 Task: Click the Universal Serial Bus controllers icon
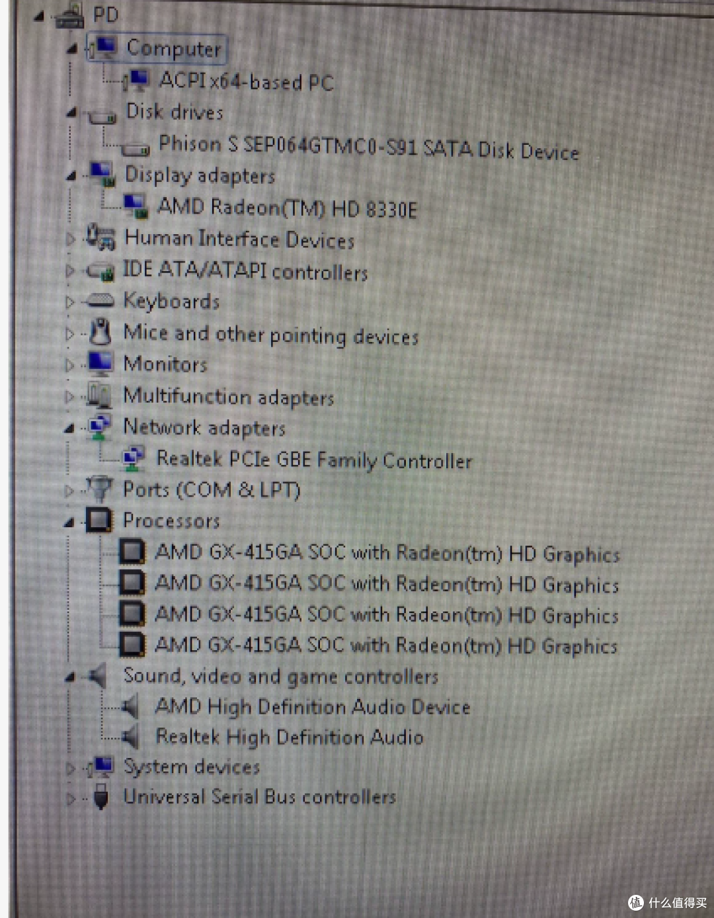(100, 797)
